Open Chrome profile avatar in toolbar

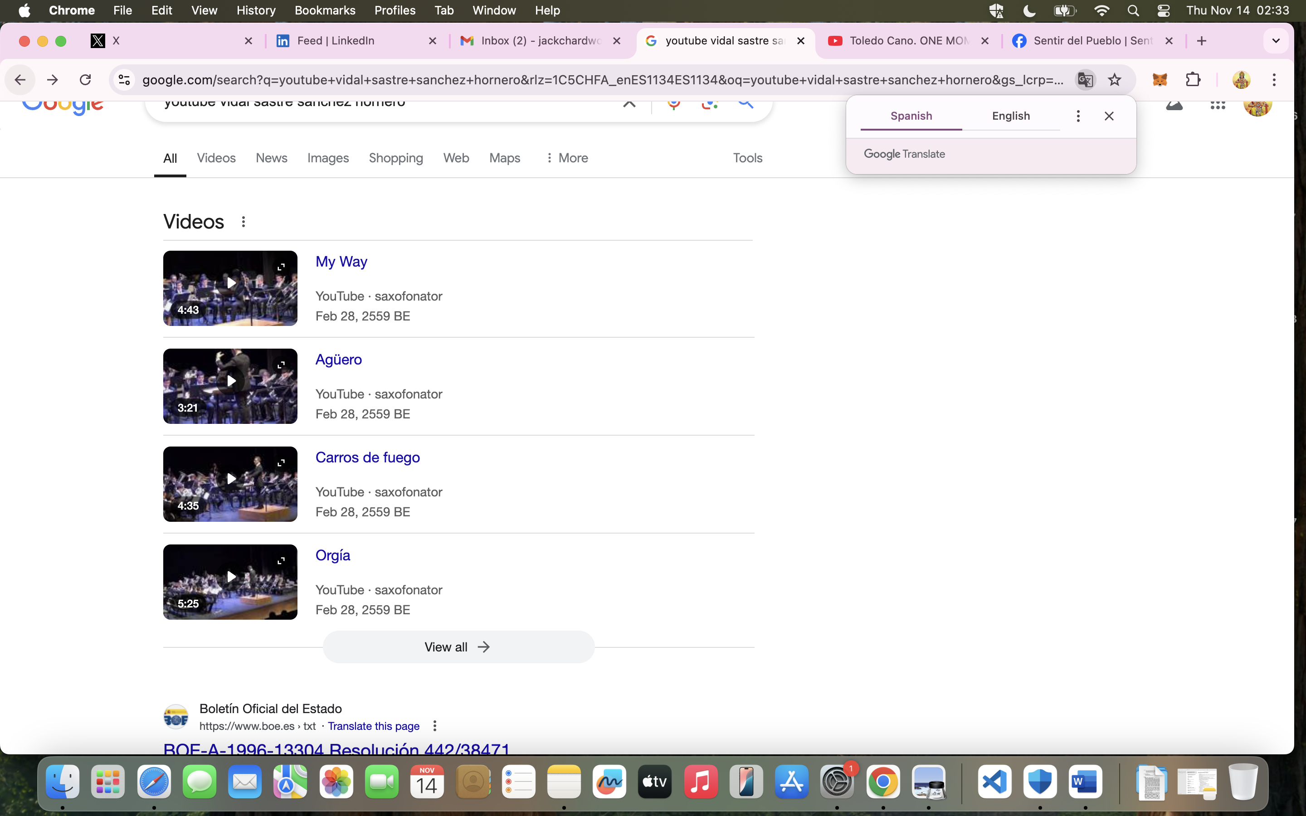1241,80
